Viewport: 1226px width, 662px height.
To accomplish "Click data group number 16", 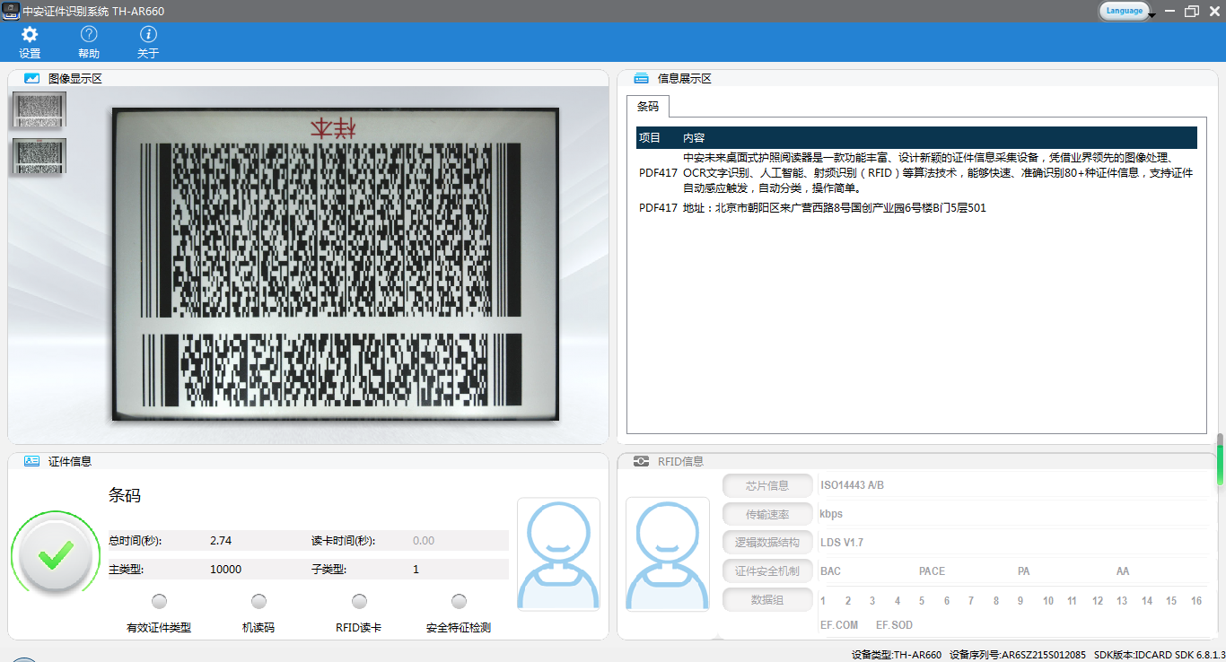I will [1196, 601].
